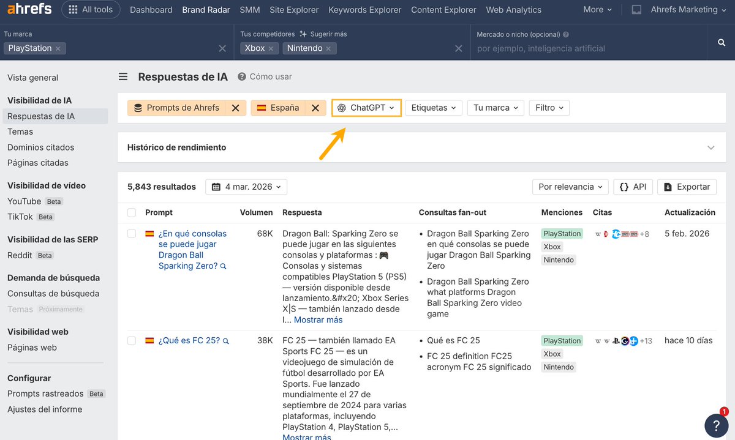The width and height of the screenshot is (735, 440).
Task: Click Sugerir más suggestion link
Action: [x=323, y=34]
